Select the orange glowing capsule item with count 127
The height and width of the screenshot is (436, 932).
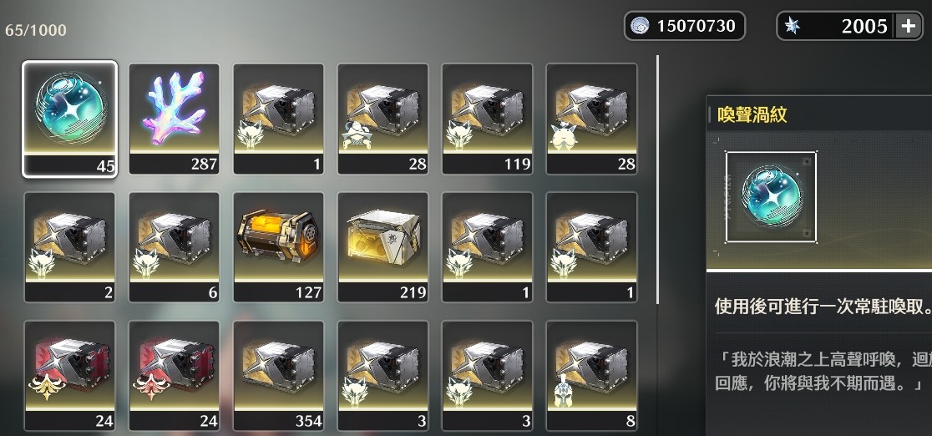click(279, 247)
